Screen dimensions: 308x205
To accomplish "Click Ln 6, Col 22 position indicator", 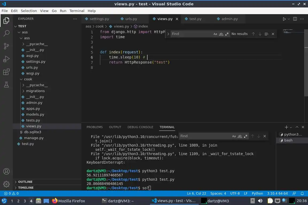I will [197, 194].
